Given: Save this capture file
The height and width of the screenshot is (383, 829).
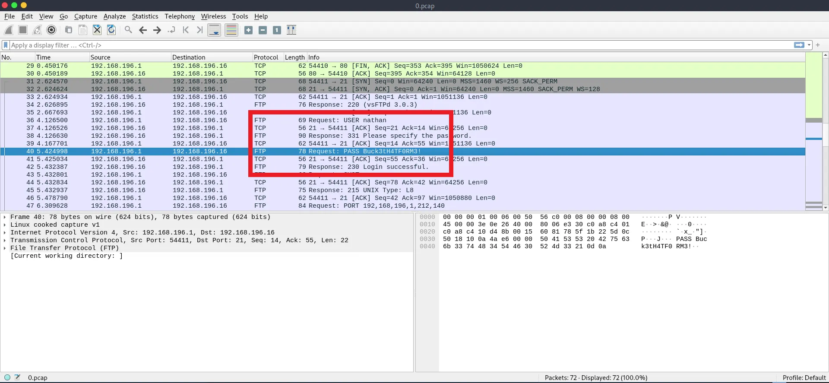Looking at the screenshot, I should (83, 30).
